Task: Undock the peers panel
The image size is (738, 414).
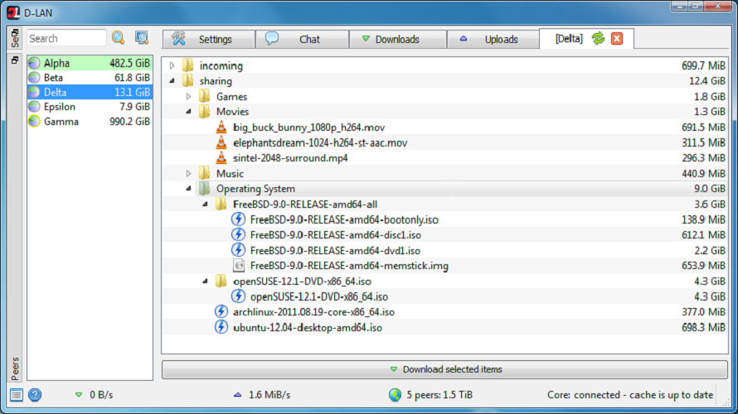Action: pyautogui.click(x=15, y=60)
